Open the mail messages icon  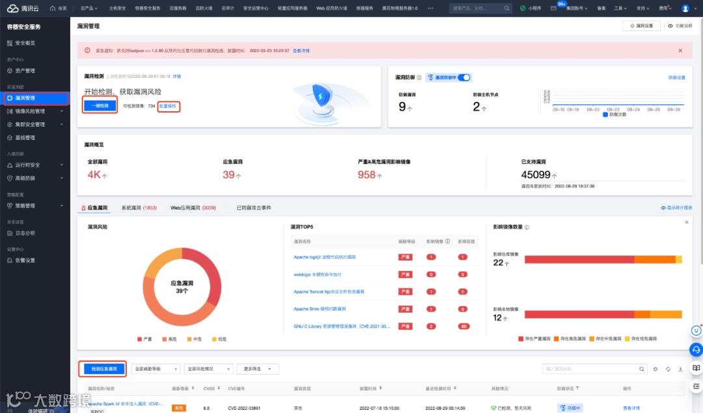(x=554, y=8)
